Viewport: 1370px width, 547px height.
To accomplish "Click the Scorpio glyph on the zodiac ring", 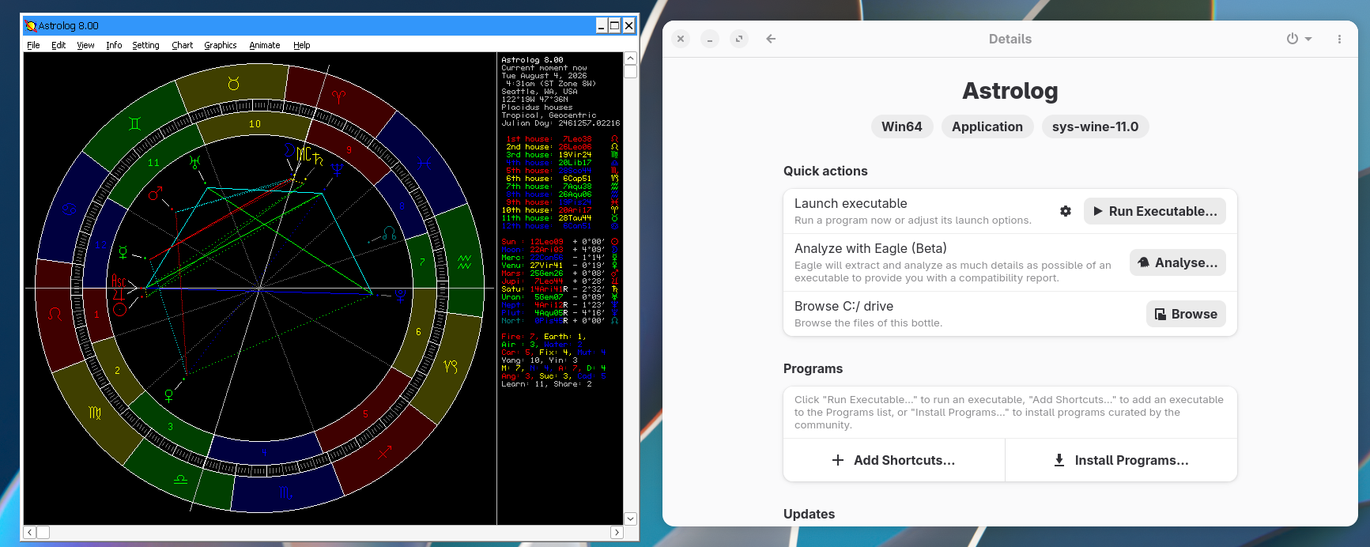I will point(286,493).
